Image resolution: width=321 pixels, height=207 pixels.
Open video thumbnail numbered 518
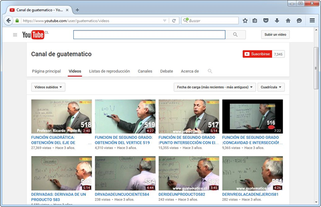tap(62, 116)
